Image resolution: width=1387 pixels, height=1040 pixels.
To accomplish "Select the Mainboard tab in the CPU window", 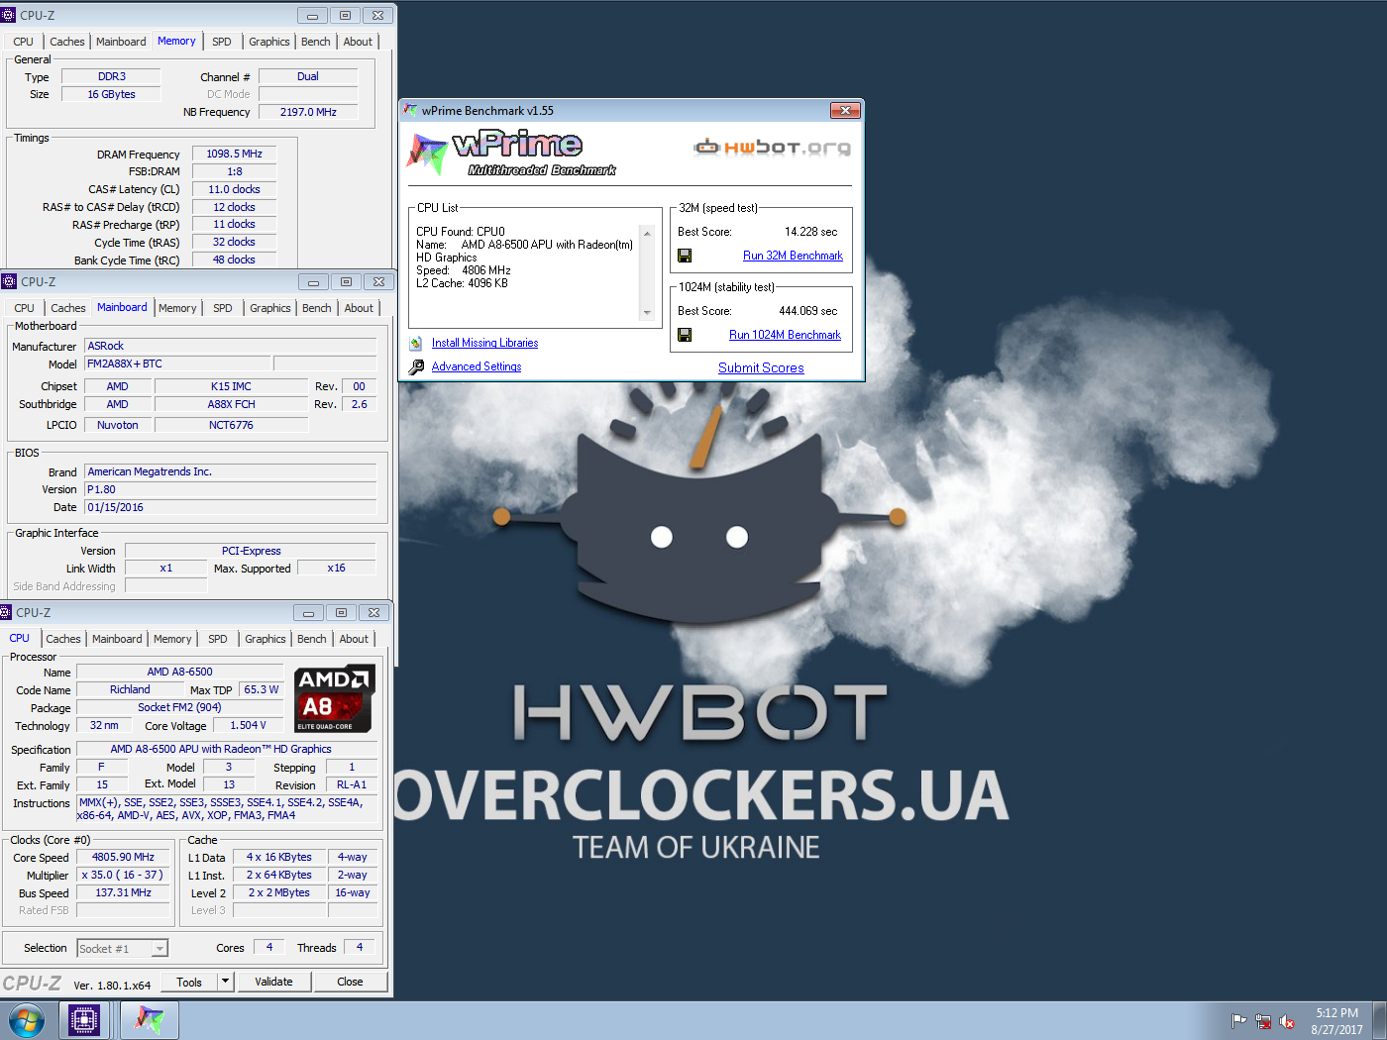I will coord(117,639).
